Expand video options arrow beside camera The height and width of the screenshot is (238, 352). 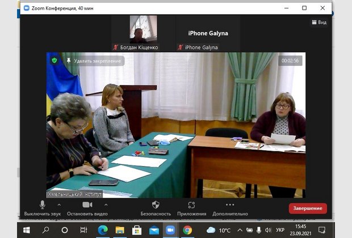(x=106, y=204)
